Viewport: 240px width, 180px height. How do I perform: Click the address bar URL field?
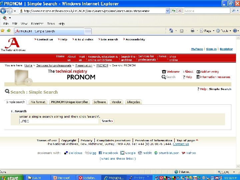pos(92,11)
